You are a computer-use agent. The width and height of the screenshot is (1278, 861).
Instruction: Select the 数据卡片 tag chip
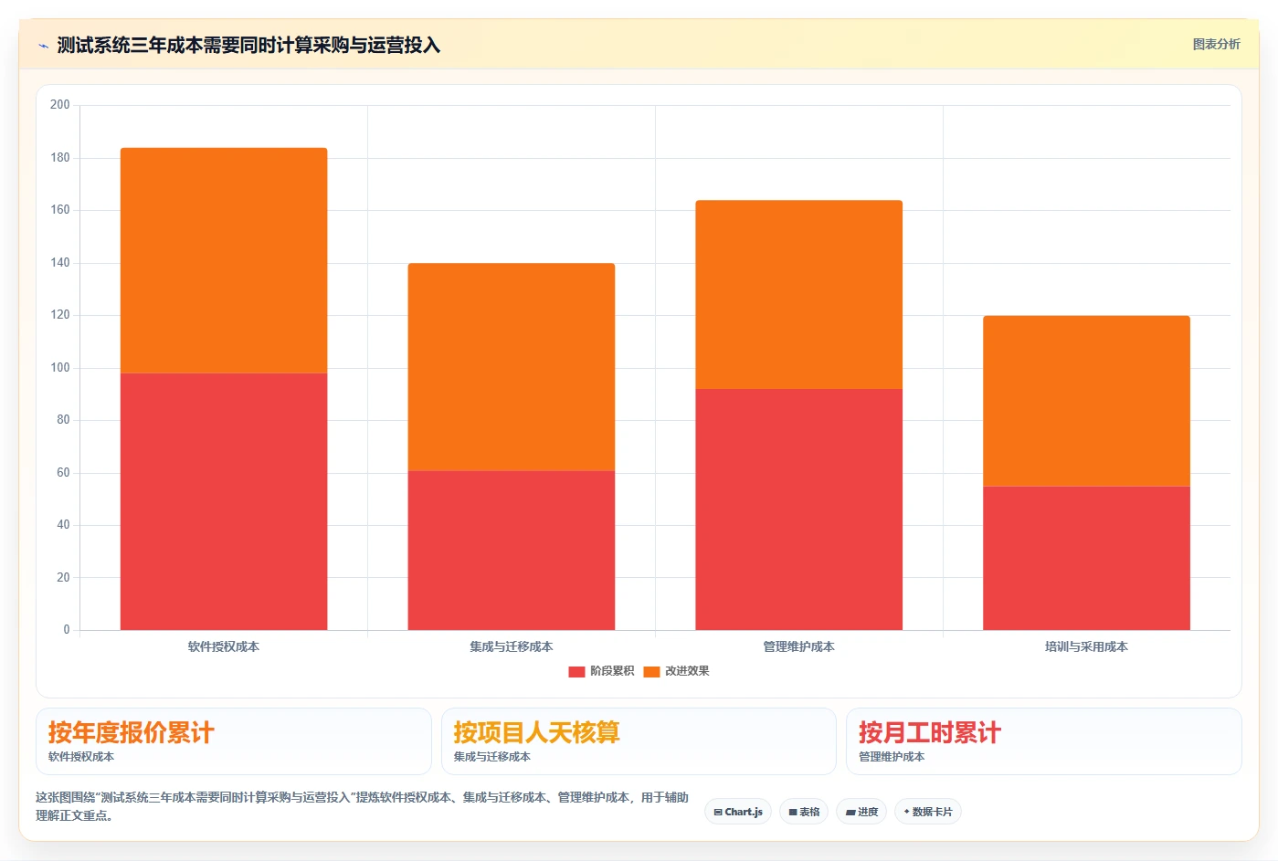[928, 812]
